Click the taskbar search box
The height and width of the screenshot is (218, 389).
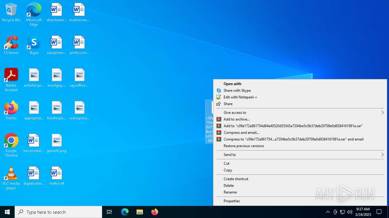pos(58,212)
